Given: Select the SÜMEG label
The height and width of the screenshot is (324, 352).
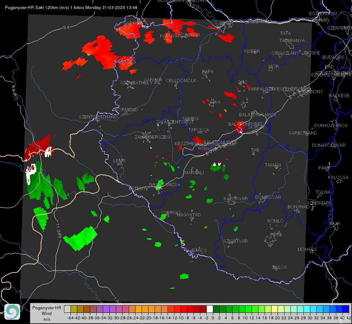Looking at the screenshot, I should [190, 119].
